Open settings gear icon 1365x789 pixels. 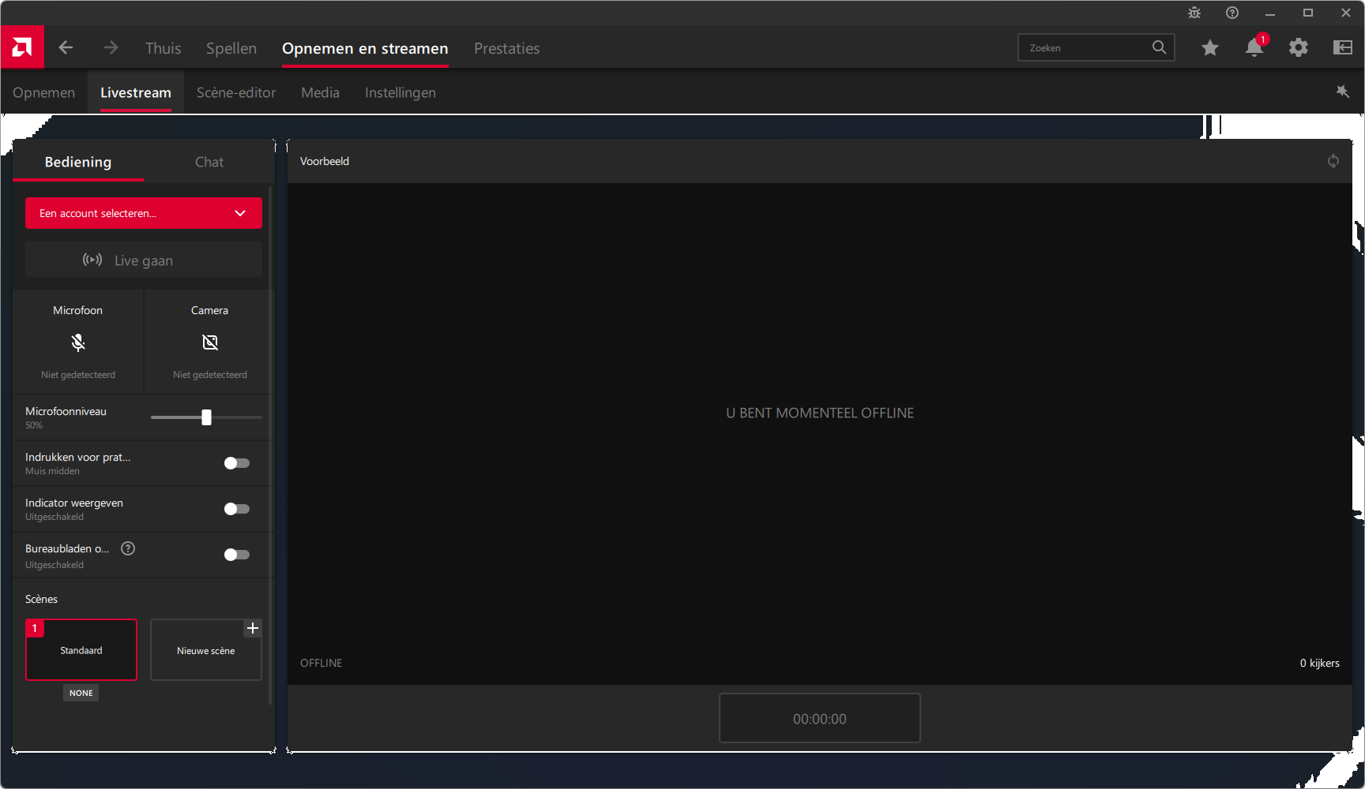[1298, 48]
